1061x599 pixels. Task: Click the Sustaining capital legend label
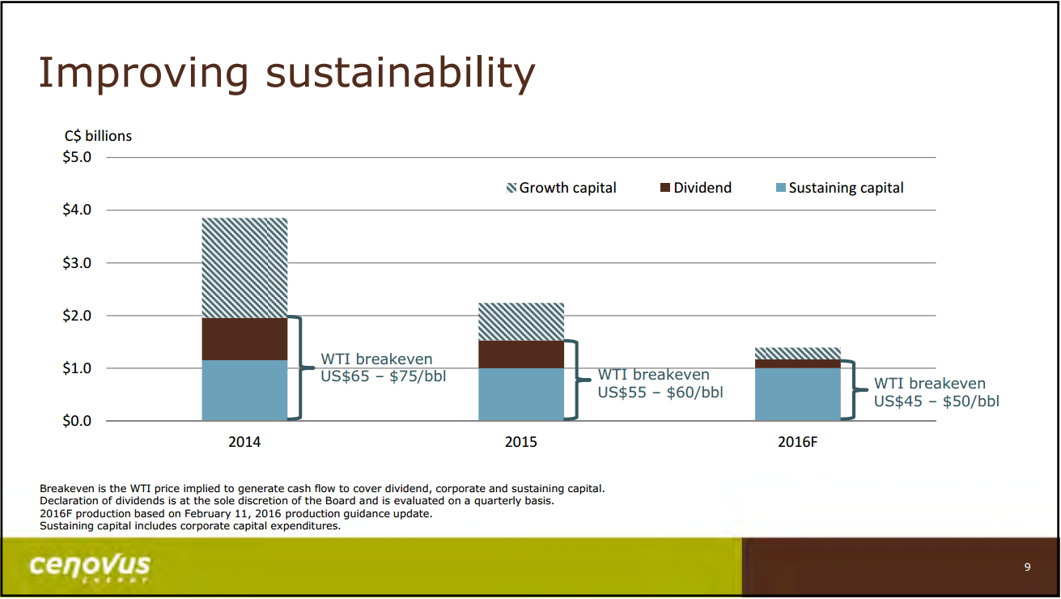846,188
